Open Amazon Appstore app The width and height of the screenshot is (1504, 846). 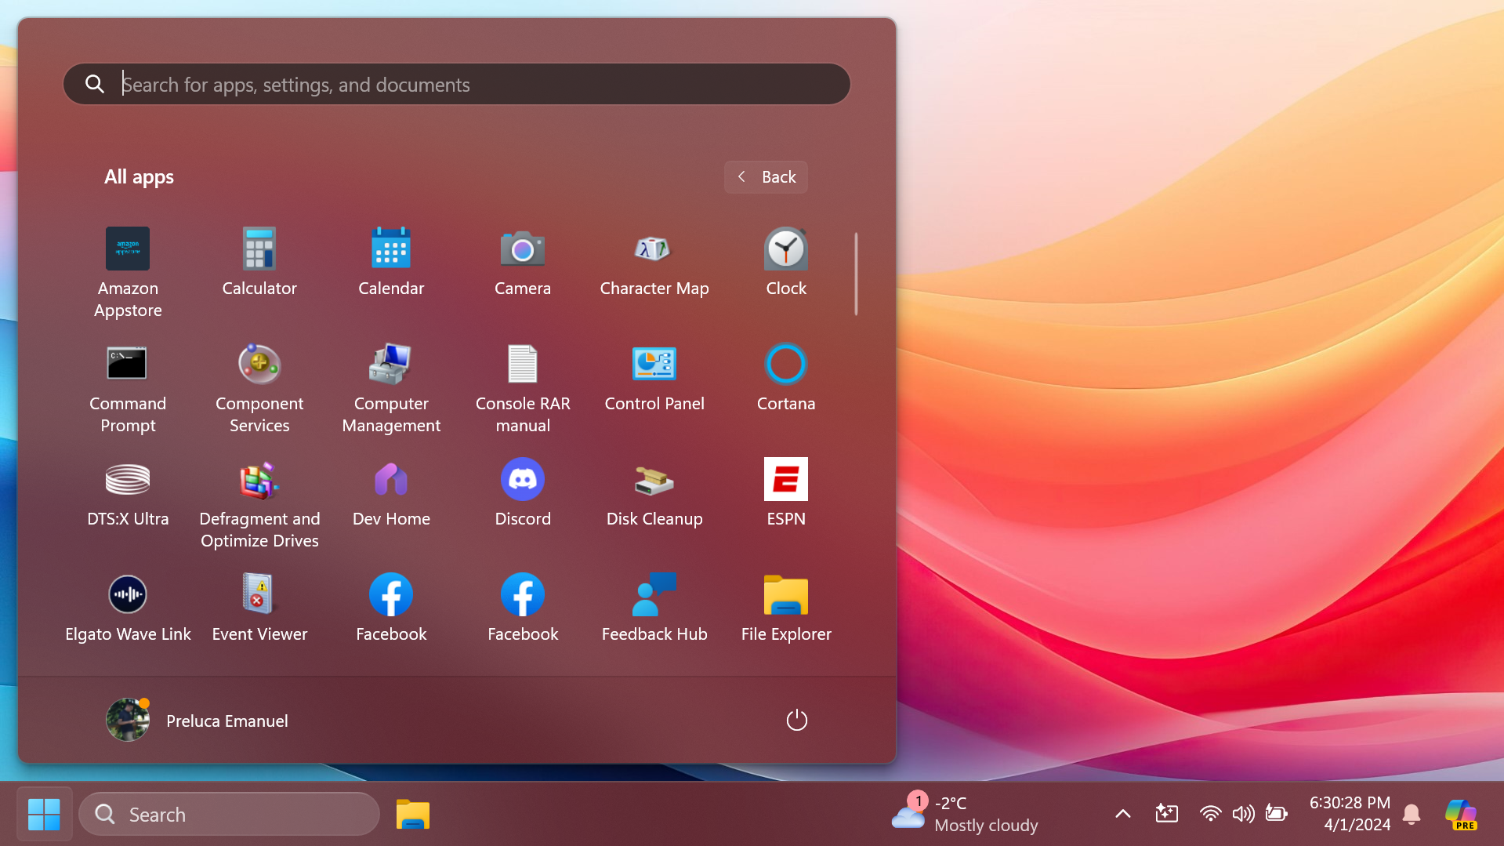click(128, 271)
